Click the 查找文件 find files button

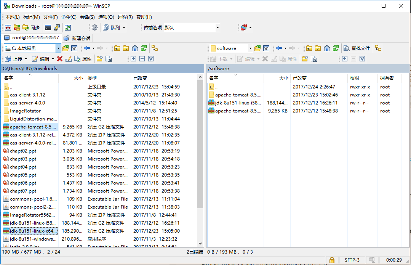(x=357, y=48)
